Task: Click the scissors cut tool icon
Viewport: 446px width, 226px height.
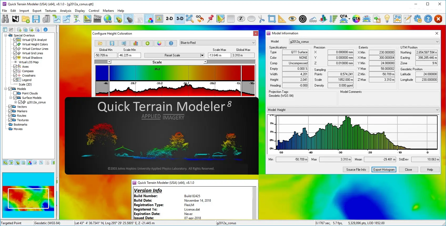Action: click(x=262, y=19)
